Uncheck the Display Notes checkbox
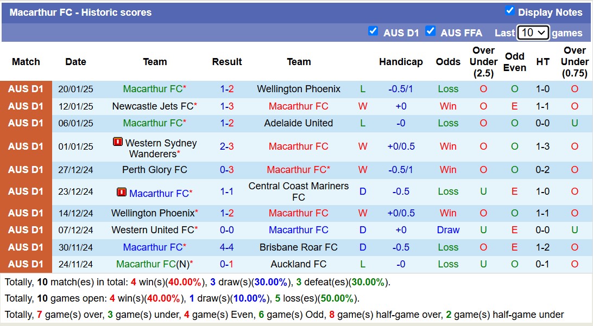Screen dimensions: 593x326 tap(509, 12)
